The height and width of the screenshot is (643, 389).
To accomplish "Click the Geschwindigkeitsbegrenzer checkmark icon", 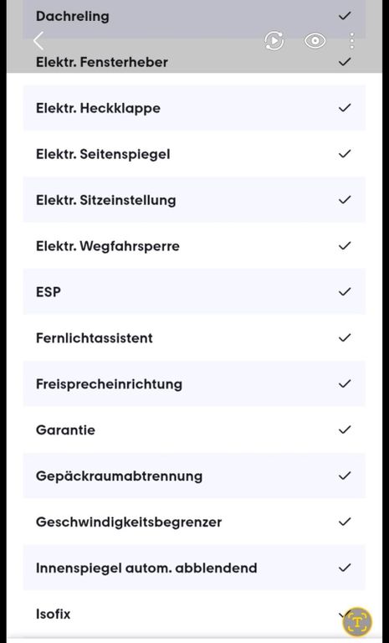I will [x=345, y=522].
